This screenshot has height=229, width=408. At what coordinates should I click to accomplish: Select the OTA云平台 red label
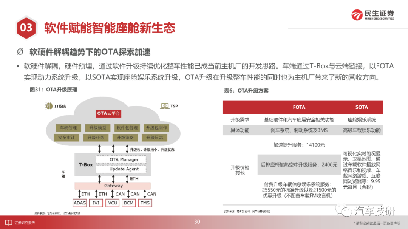coord(108,113)
